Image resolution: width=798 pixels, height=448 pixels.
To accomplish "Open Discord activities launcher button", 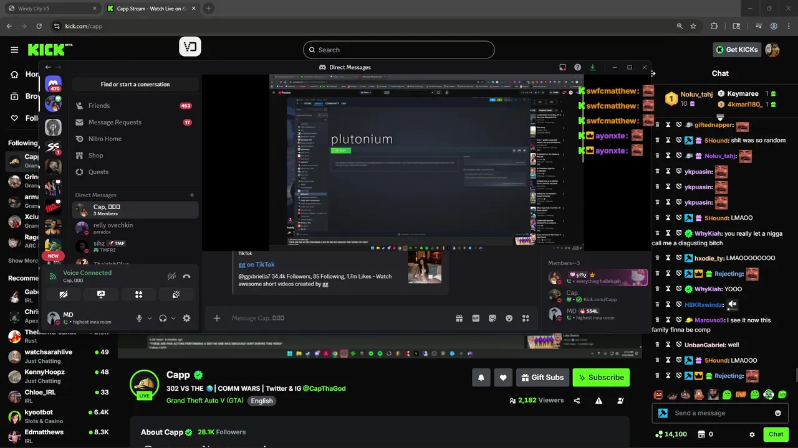I will click(139, 294).
